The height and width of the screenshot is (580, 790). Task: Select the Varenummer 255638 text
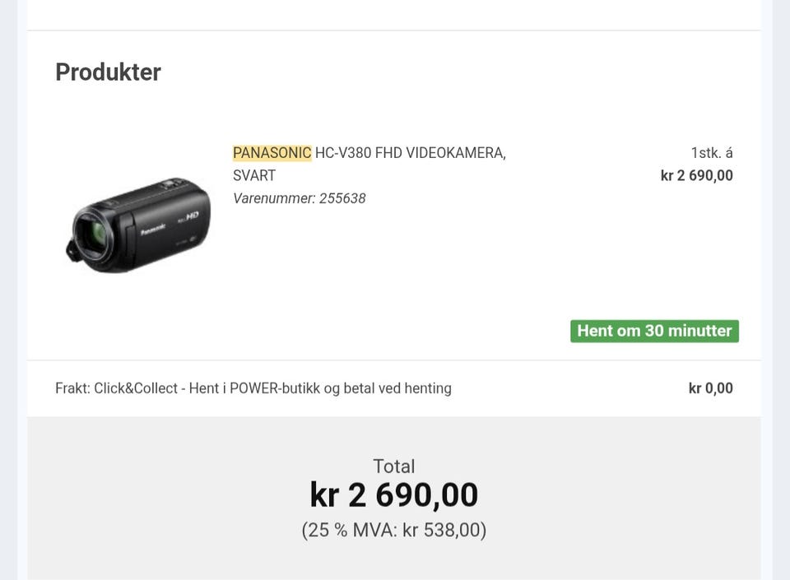[x=300, y=198]
